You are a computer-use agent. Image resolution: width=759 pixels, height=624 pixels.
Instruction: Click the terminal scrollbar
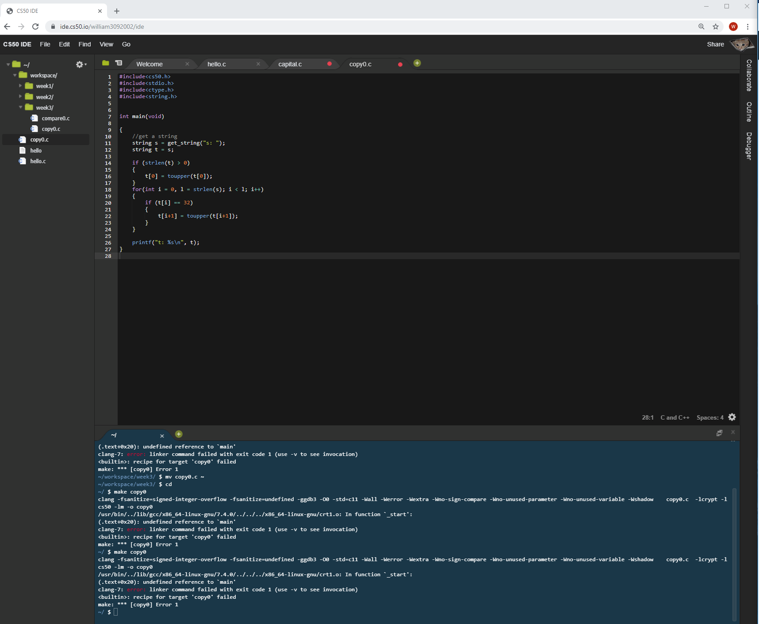coord(734,554)
